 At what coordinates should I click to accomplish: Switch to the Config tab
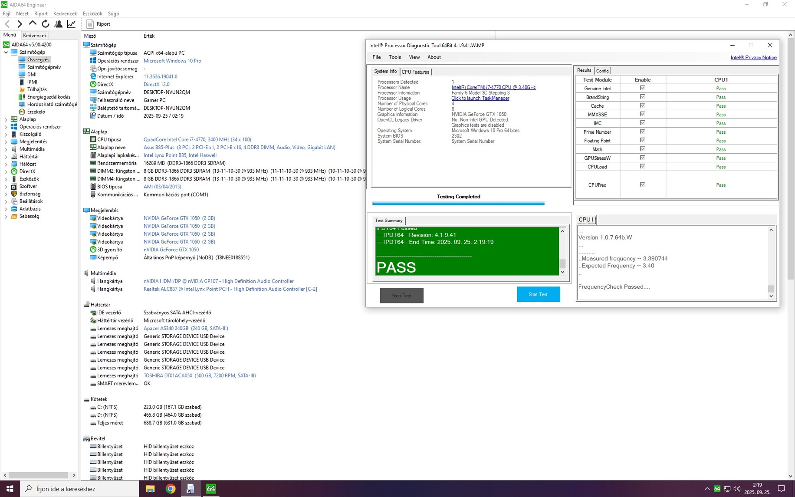click(602, 71)
